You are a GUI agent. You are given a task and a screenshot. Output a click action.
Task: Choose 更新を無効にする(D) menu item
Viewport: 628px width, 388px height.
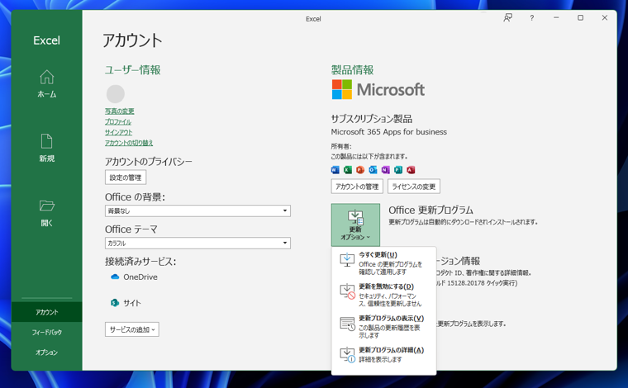click(x=383, y=295)
